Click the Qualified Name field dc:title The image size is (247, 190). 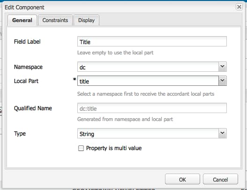pos(152,108)
